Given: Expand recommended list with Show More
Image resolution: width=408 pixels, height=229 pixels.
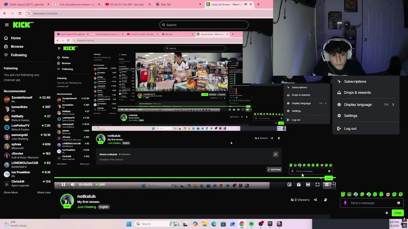Looking at the screenshot, I should [x=11, y=192].
